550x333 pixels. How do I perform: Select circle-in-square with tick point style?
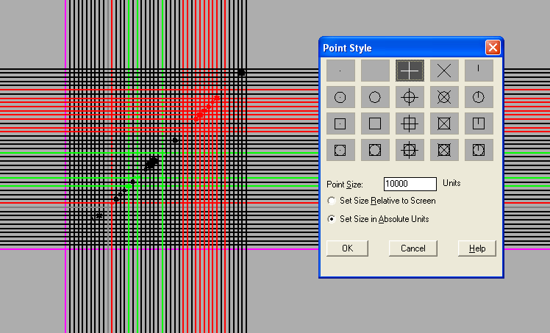point(479,150)
